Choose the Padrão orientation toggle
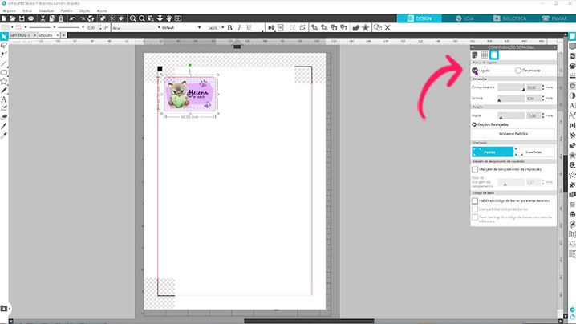The width and height of the screenshot is (576, 324). tap(493, 152)
